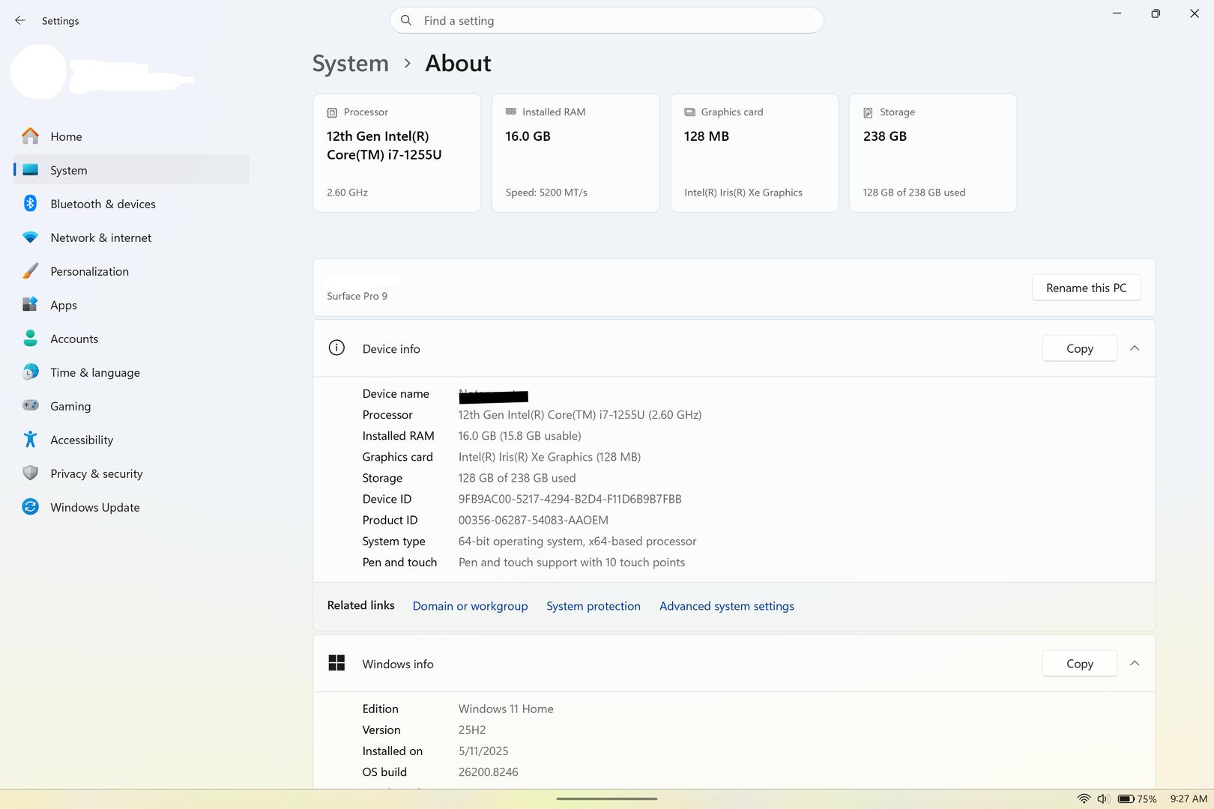Click the Surface Pro 9 model text
This screenshot has width=1214, height=809.
tap(357, 296)
